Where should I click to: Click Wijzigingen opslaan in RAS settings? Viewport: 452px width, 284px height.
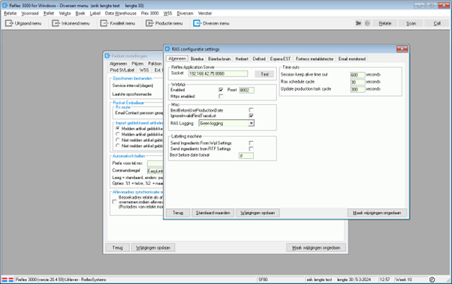[258, 213]
